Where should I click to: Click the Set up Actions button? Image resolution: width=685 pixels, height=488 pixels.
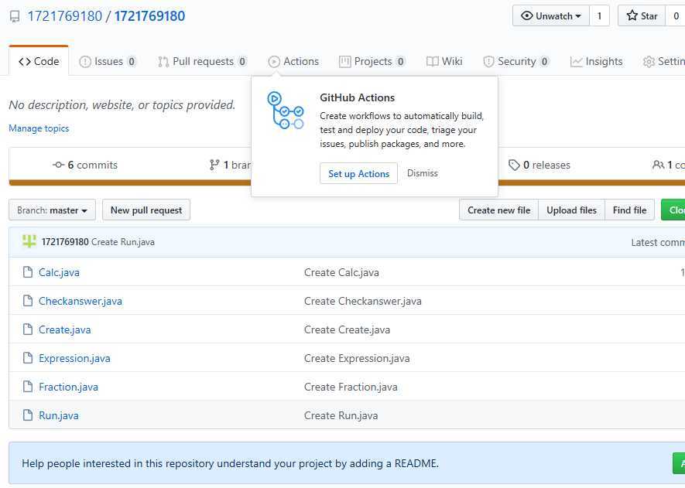[x=358, y=173]
